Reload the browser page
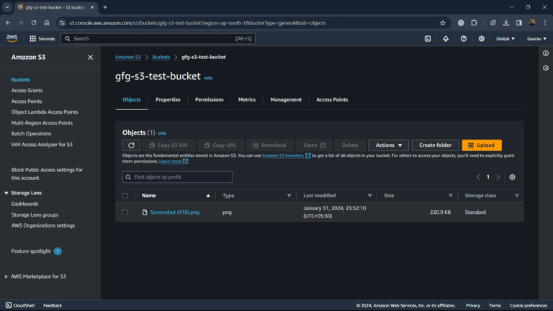Image resolution: width=553 pixels, height=311 pixels. click(34, 23)
